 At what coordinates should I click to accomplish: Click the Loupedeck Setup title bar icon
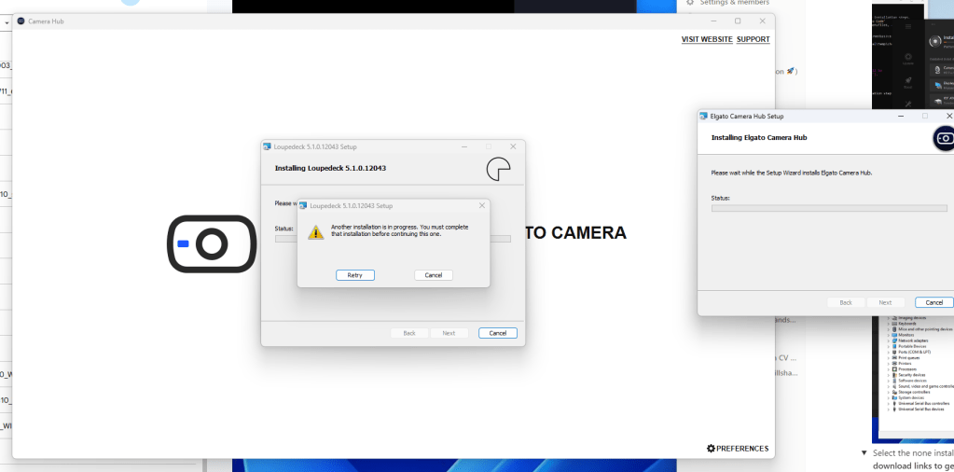(267, 146)
